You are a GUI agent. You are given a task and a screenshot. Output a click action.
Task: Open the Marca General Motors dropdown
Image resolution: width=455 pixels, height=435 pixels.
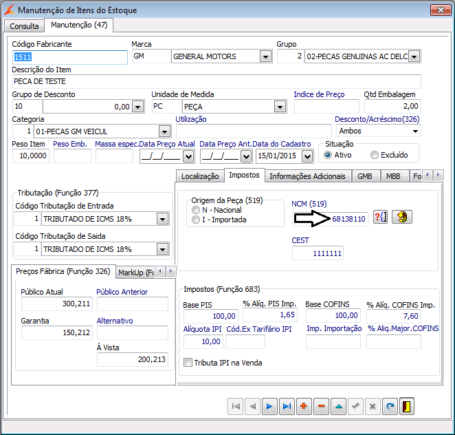[x=265, y=57]
